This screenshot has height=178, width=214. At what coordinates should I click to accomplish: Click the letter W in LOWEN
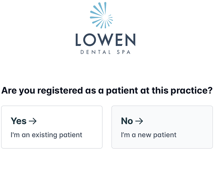[106, 40]
